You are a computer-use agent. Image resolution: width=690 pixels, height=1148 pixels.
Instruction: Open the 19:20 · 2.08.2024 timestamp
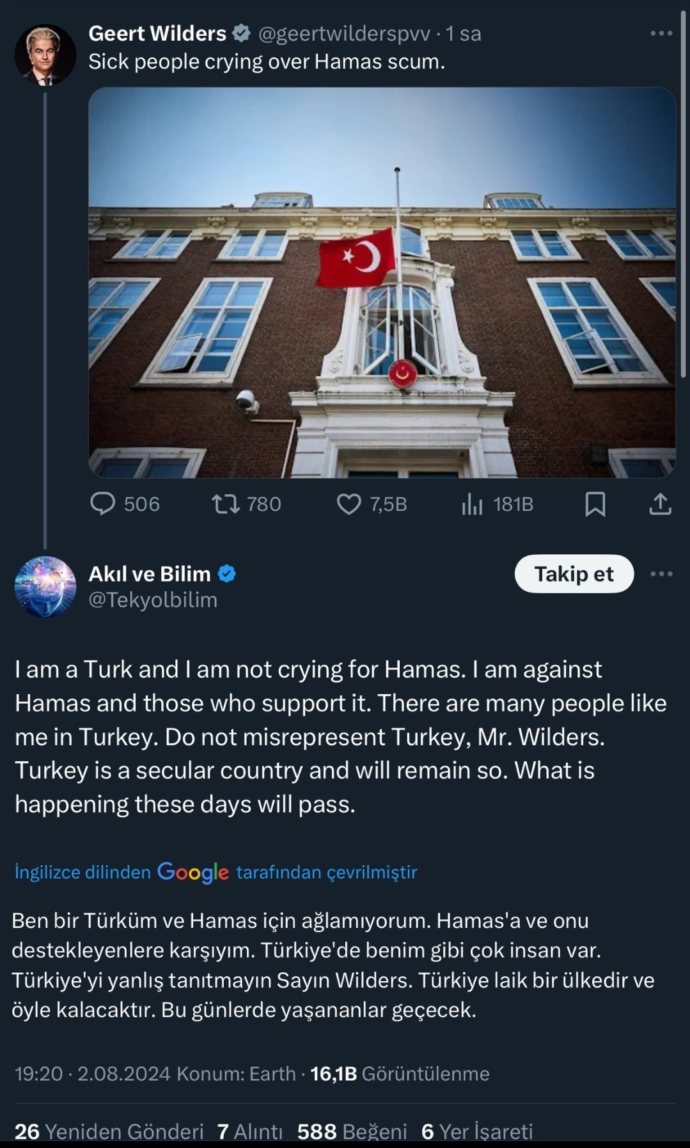click(93, 1073)
